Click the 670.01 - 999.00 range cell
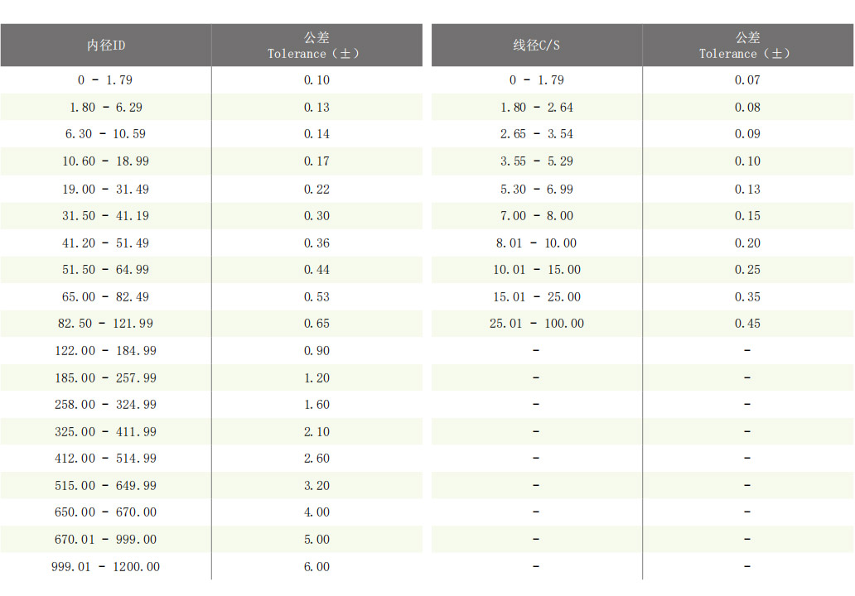 (105, 540)
